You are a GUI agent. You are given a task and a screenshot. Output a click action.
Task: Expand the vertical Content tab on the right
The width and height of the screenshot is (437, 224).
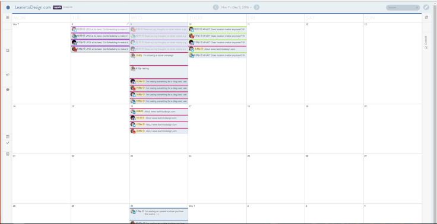coord(426,43)
